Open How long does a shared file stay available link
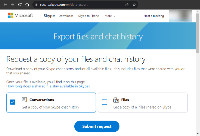200x136 pixels. pos(48,86)
